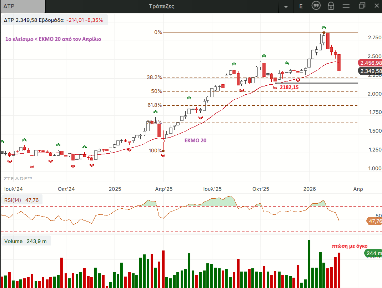Click the Τράπεζες window title
The image size is (382, 288).
click(162, 6)
